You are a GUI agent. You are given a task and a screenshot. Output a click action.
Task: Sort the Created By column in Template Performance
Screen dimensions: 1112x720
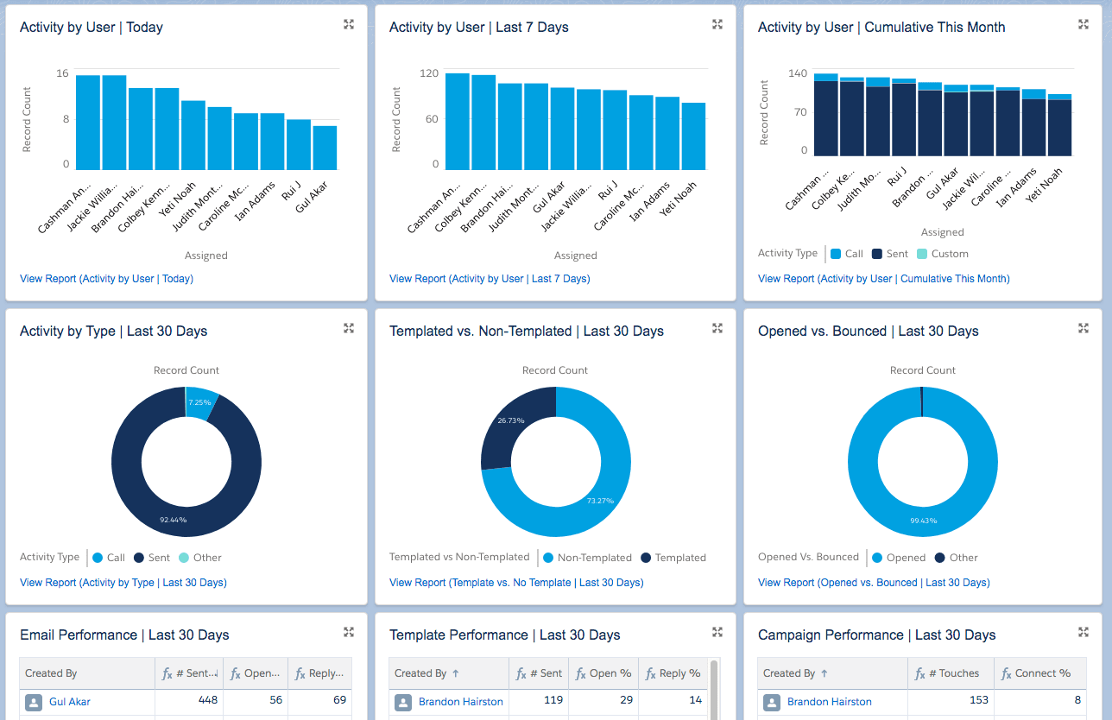423,673
